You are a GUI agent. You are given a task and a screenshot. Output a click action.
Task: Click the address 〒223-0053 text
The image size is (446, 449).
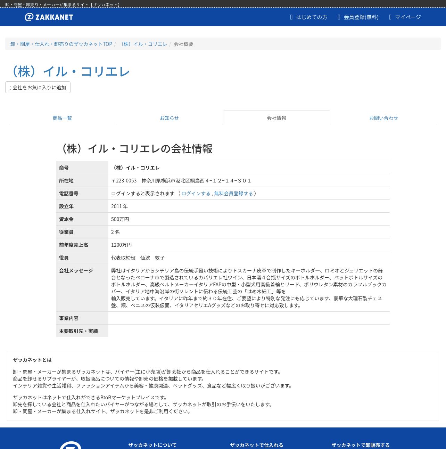tap(181, 181)
